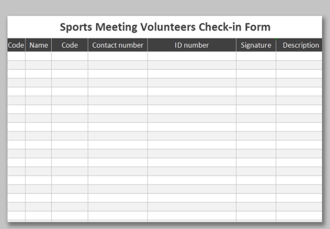
Task: Select first empty cell under second Code header
Action: (x=70, y=56)
